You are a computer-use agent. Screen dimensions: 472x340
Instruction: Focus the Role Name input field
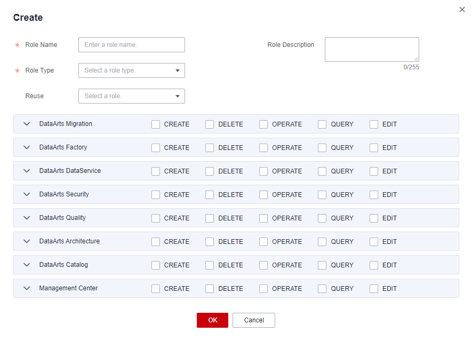131,45
